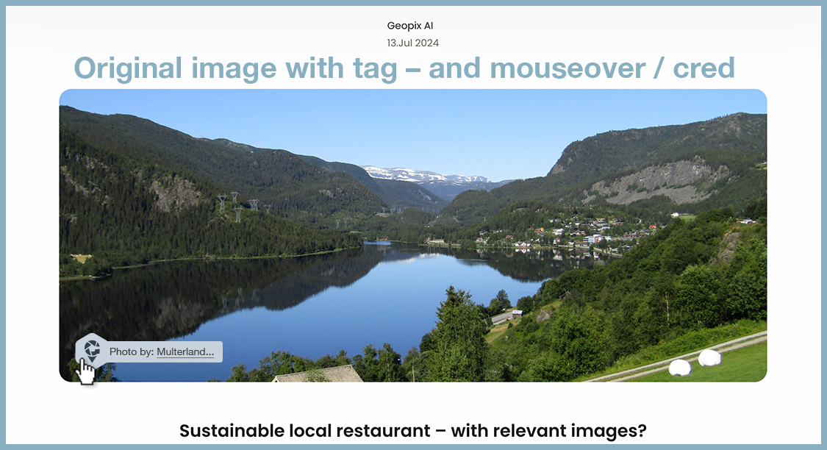
Task: Click the left white hay bale
Action: click(680, 368)
